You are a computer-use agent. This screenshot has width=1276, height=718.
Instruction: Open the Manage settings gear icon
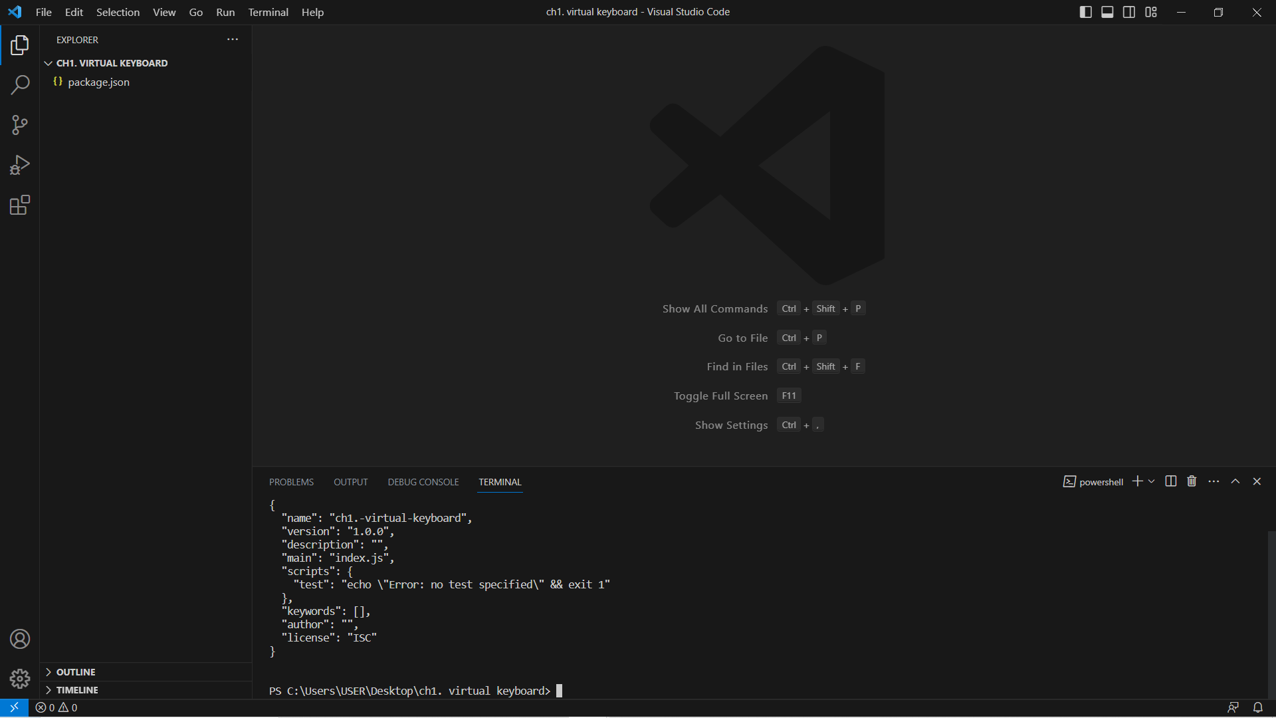coord(20,679)
